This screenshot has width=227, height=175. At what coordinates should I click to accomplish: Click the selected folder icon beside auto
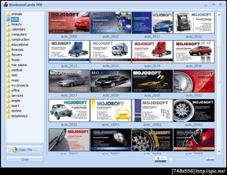(x=8, y=19)
